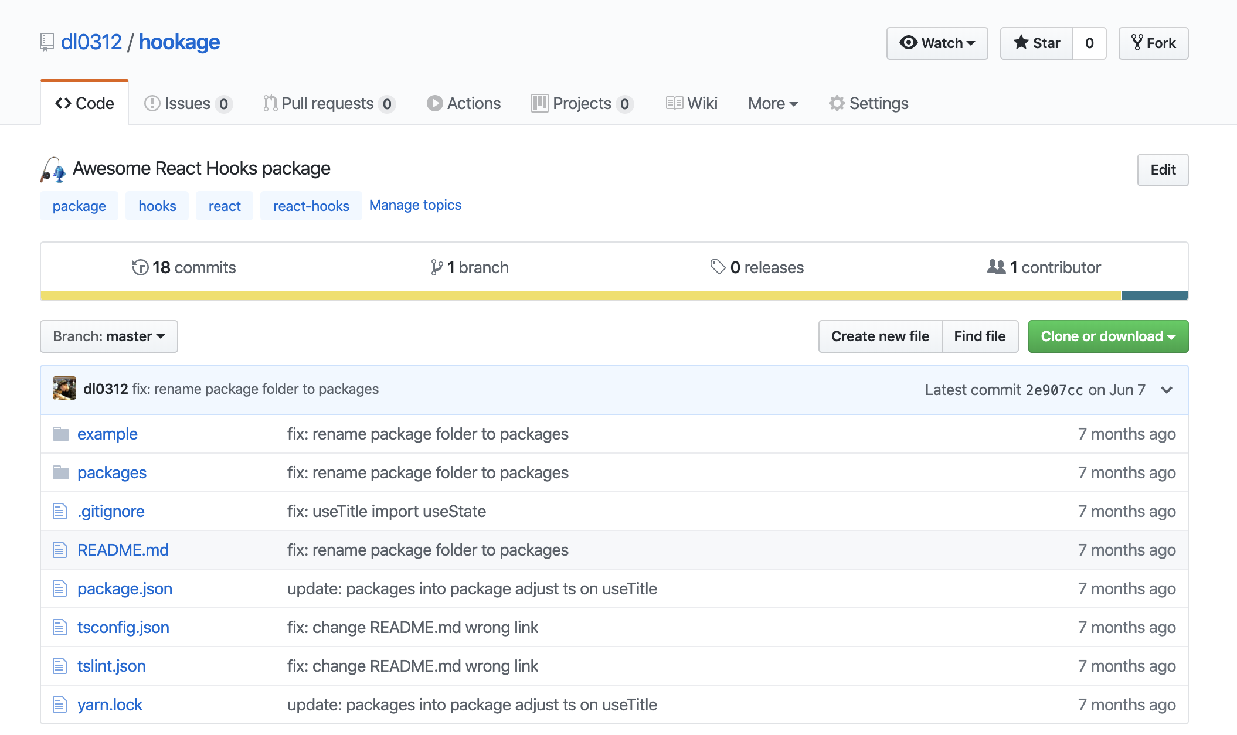Click the commits history clock icon
This screenshot has height=735, width=1237.
140,267
